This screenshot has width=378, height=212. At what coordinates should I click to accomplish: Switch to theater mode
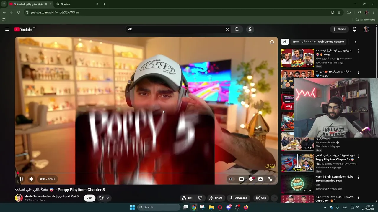tap(260, 179)
